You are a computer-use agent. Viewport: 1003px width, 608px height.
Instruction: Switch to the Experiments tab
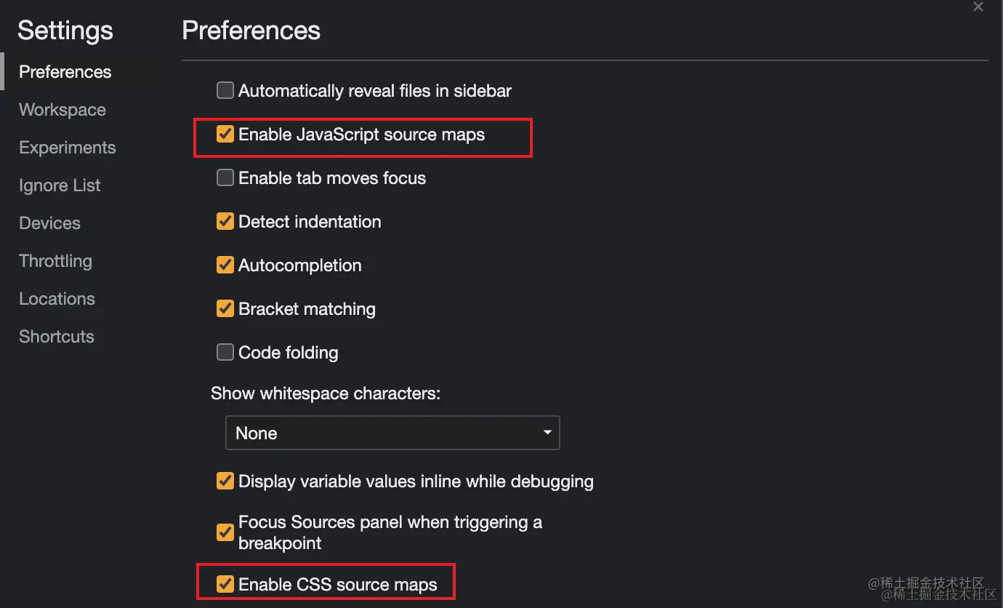(68, 148)
